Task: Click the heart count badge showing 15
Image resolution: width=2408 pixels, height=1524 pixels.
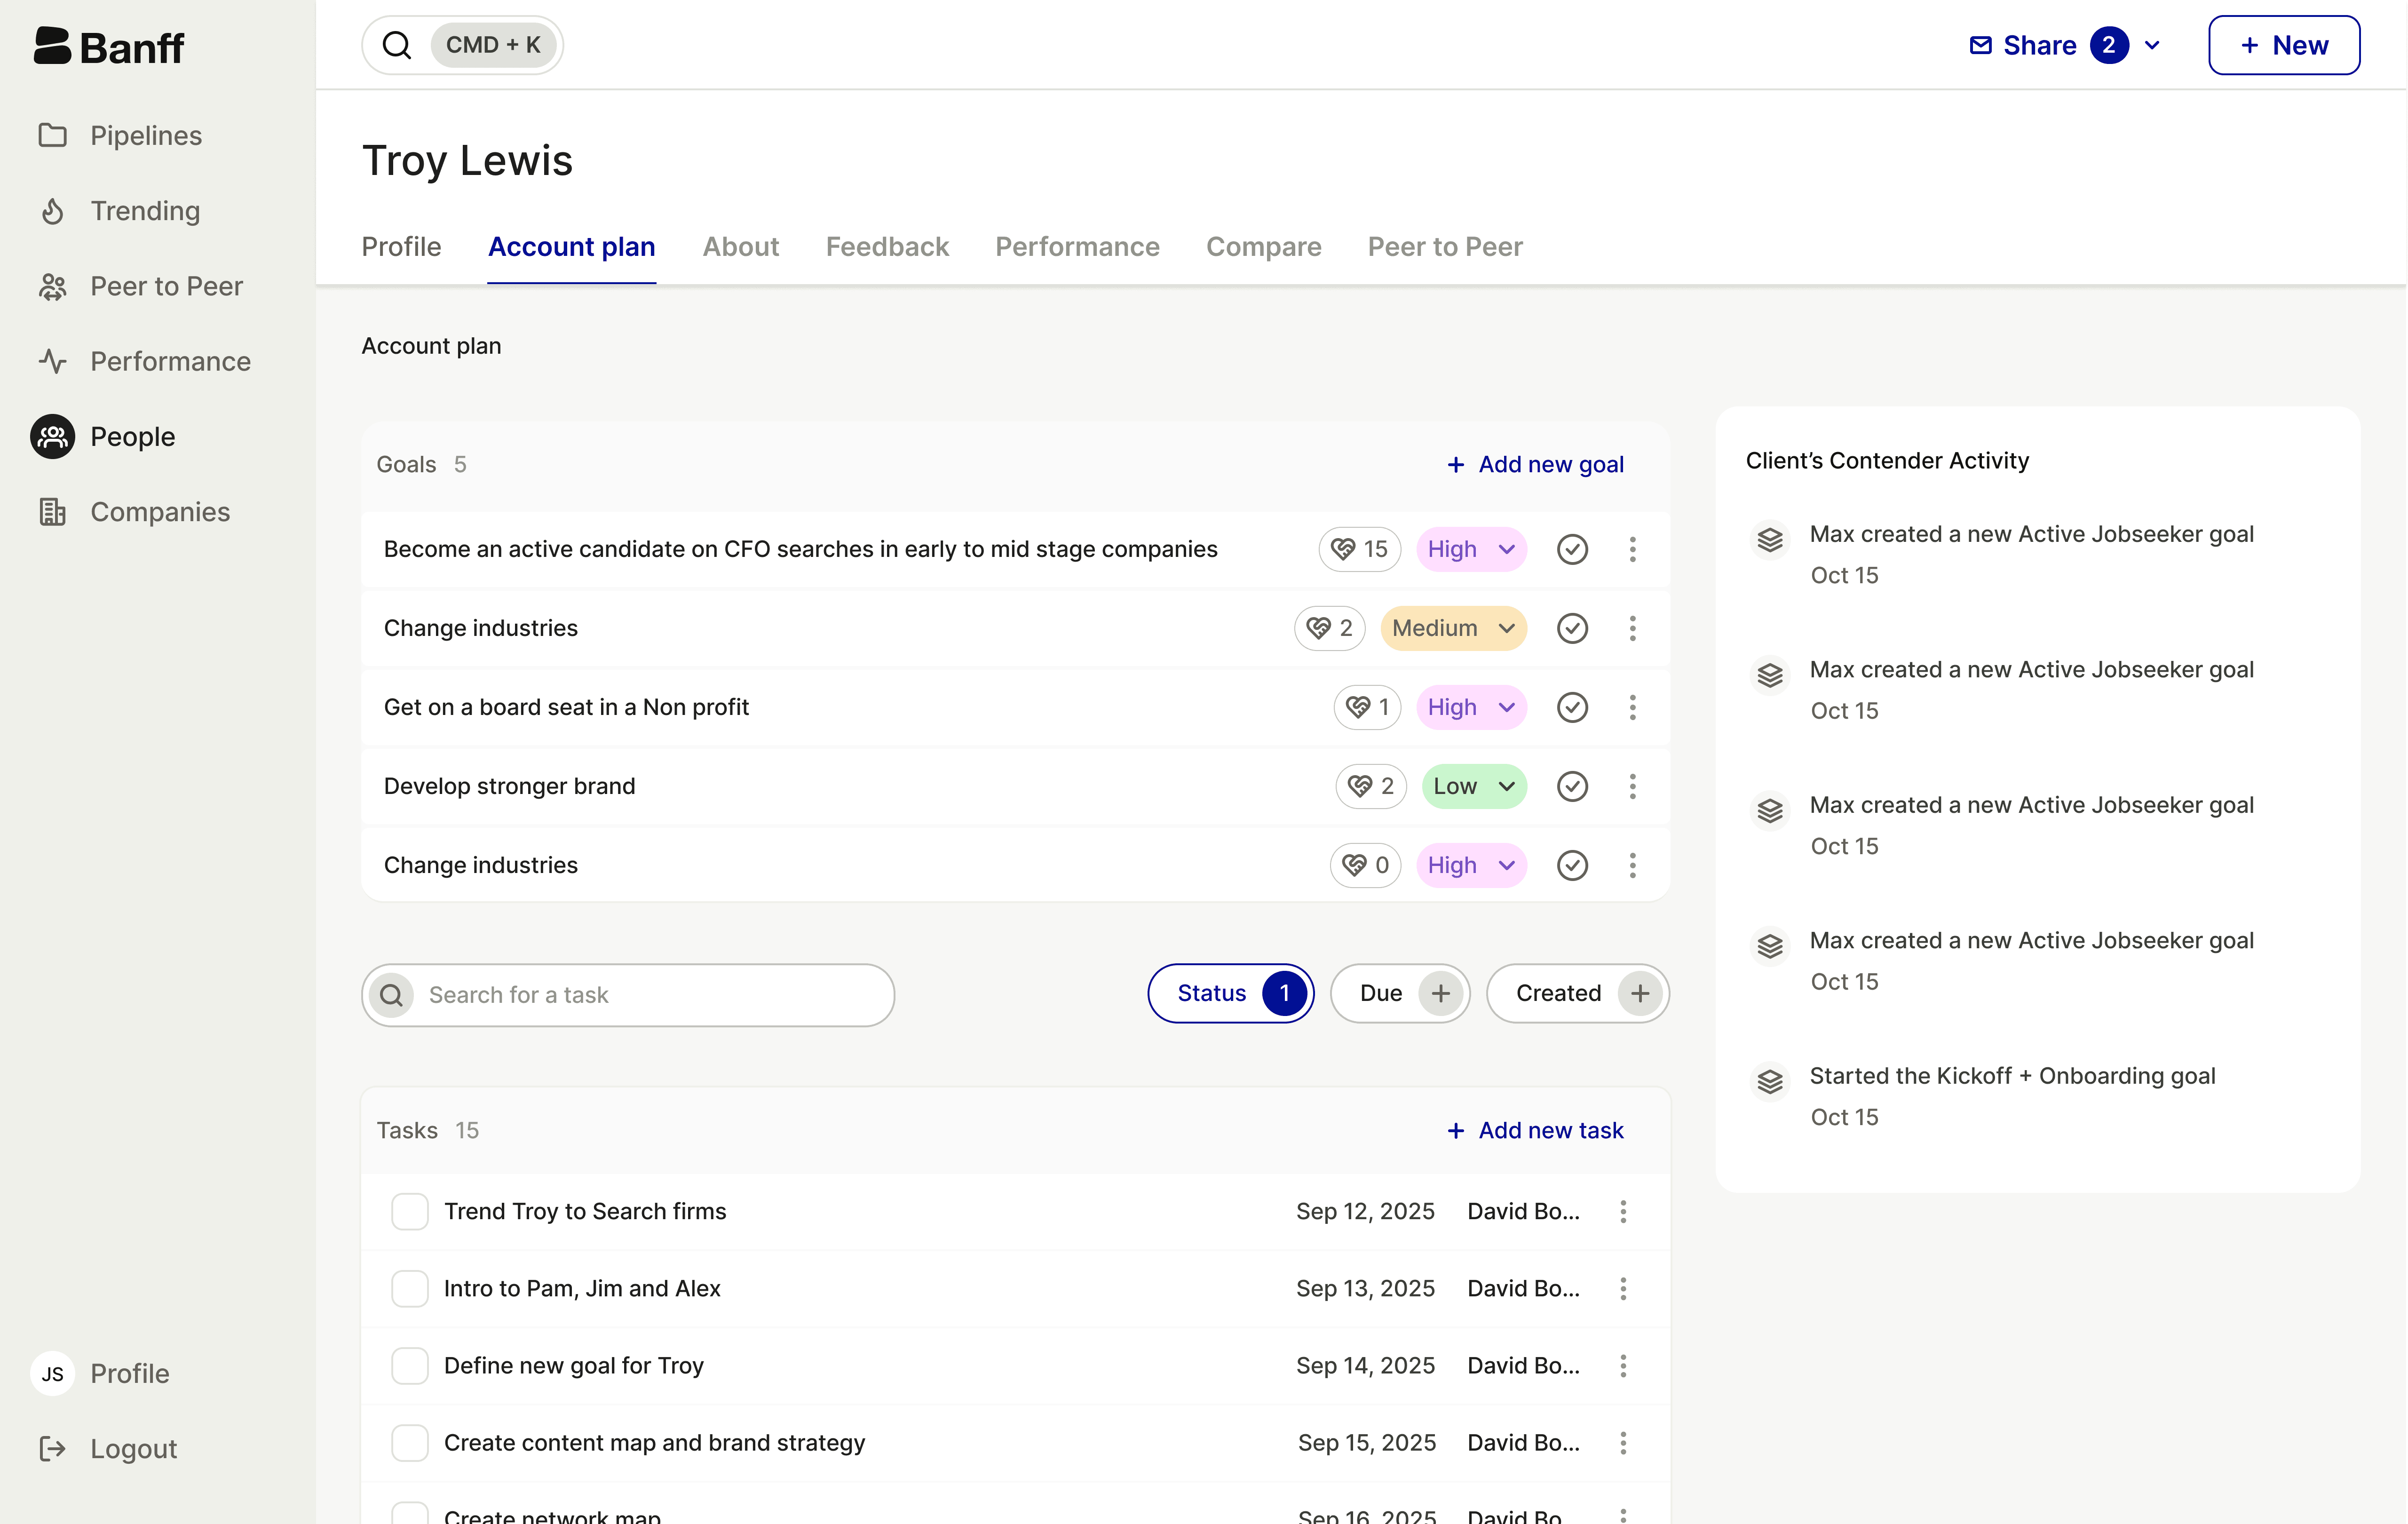Action: pos(1359,549)
